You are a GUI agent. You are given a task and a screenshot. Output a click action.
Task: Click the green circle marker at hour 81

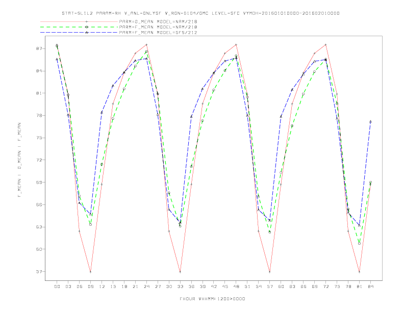coord(360,243)
